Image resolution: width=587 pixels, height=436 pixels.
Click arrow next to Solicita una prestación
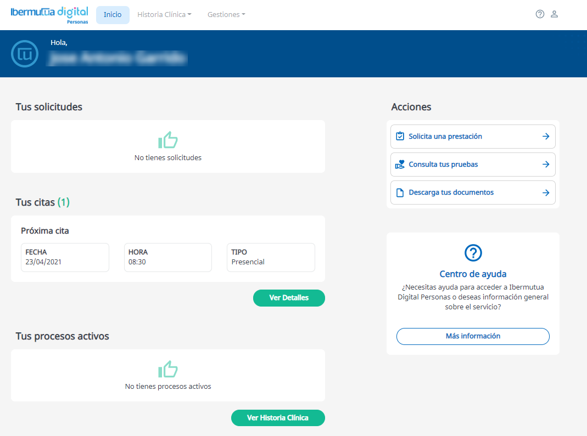click(x=545, y=137)
